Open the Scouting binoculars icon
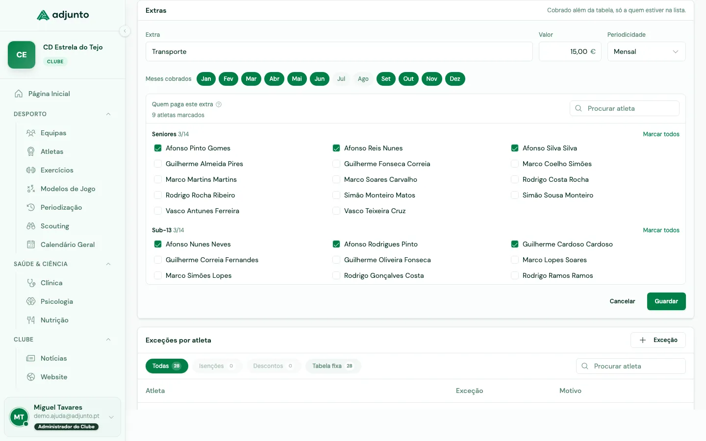Image resolution: width=706 pixels, height=441 pixels. click(31, 226)
